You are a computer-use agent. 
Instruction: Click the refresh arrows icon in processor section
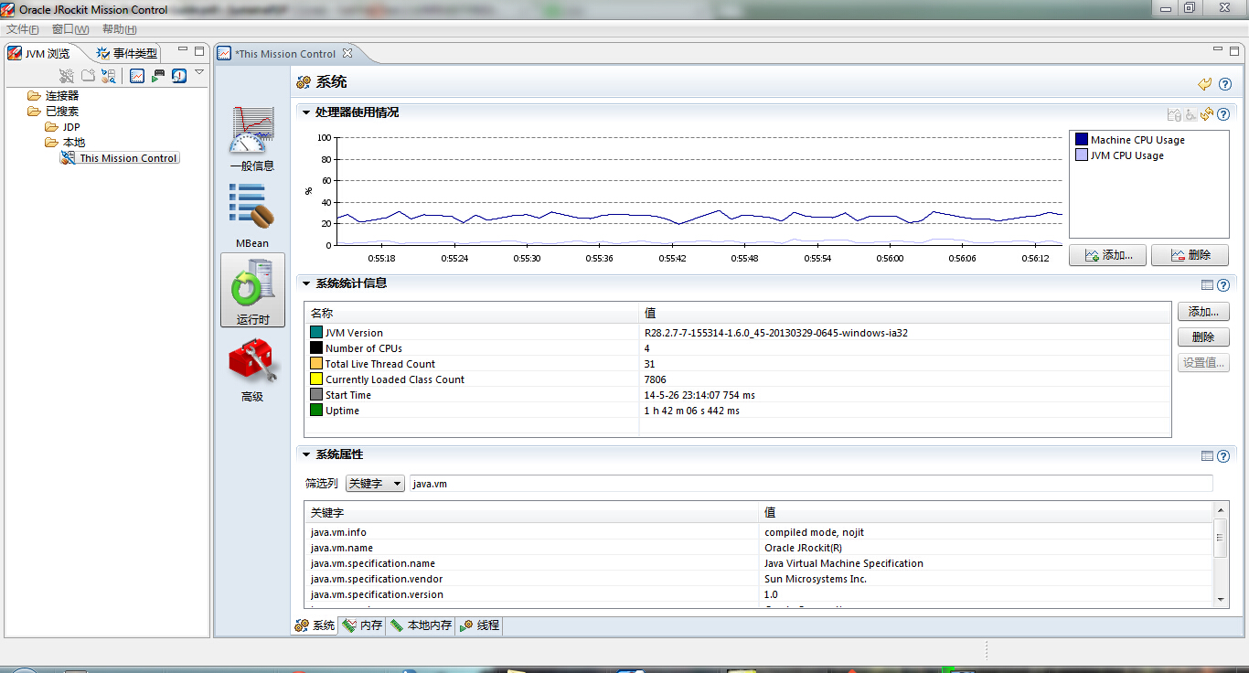pos(1207,114)
